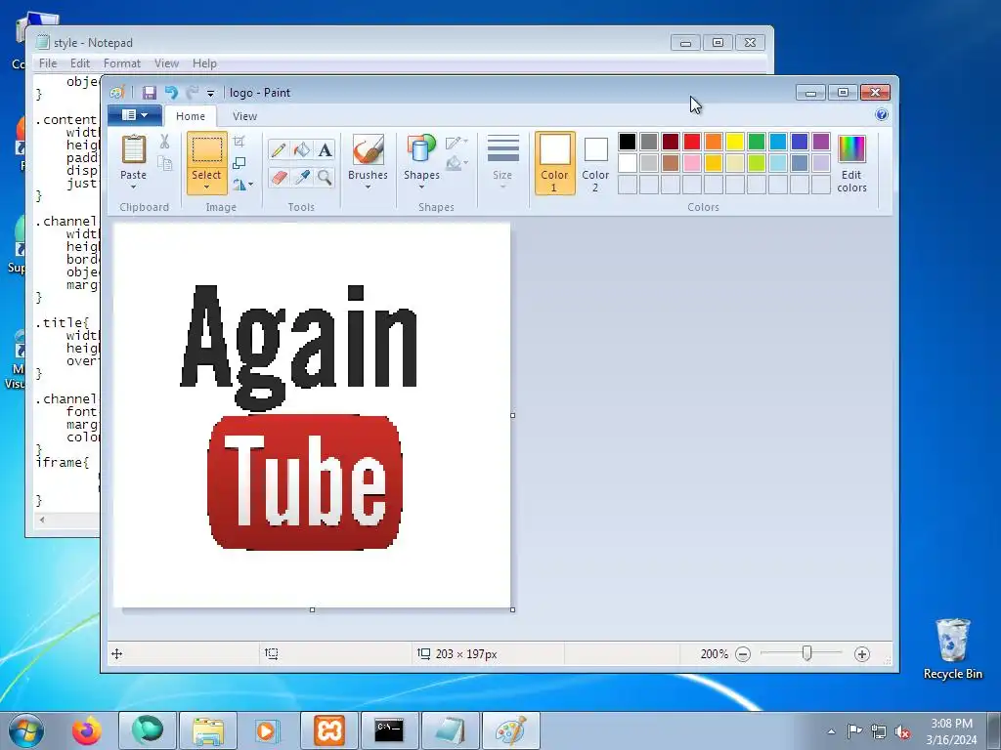Open Firefox from the taskbar
This screenshot has height=750, width=1001.
(86, 730)
